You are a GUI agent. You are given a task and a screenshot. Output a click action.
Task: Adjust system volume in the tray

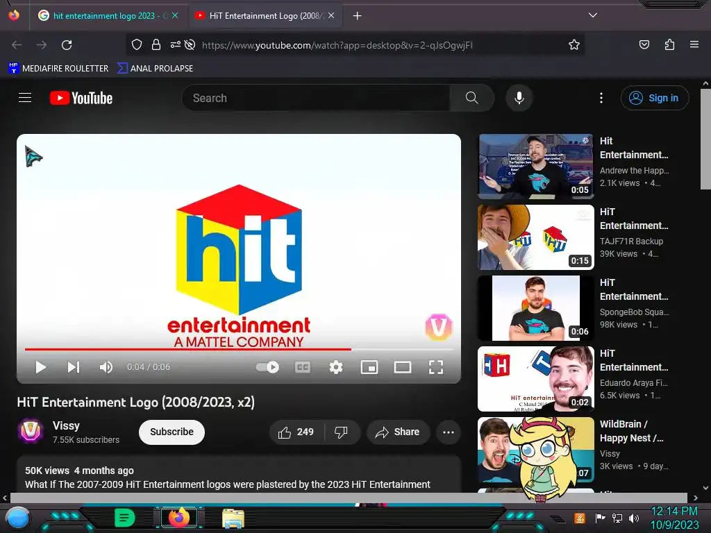(x=634, y=518)
